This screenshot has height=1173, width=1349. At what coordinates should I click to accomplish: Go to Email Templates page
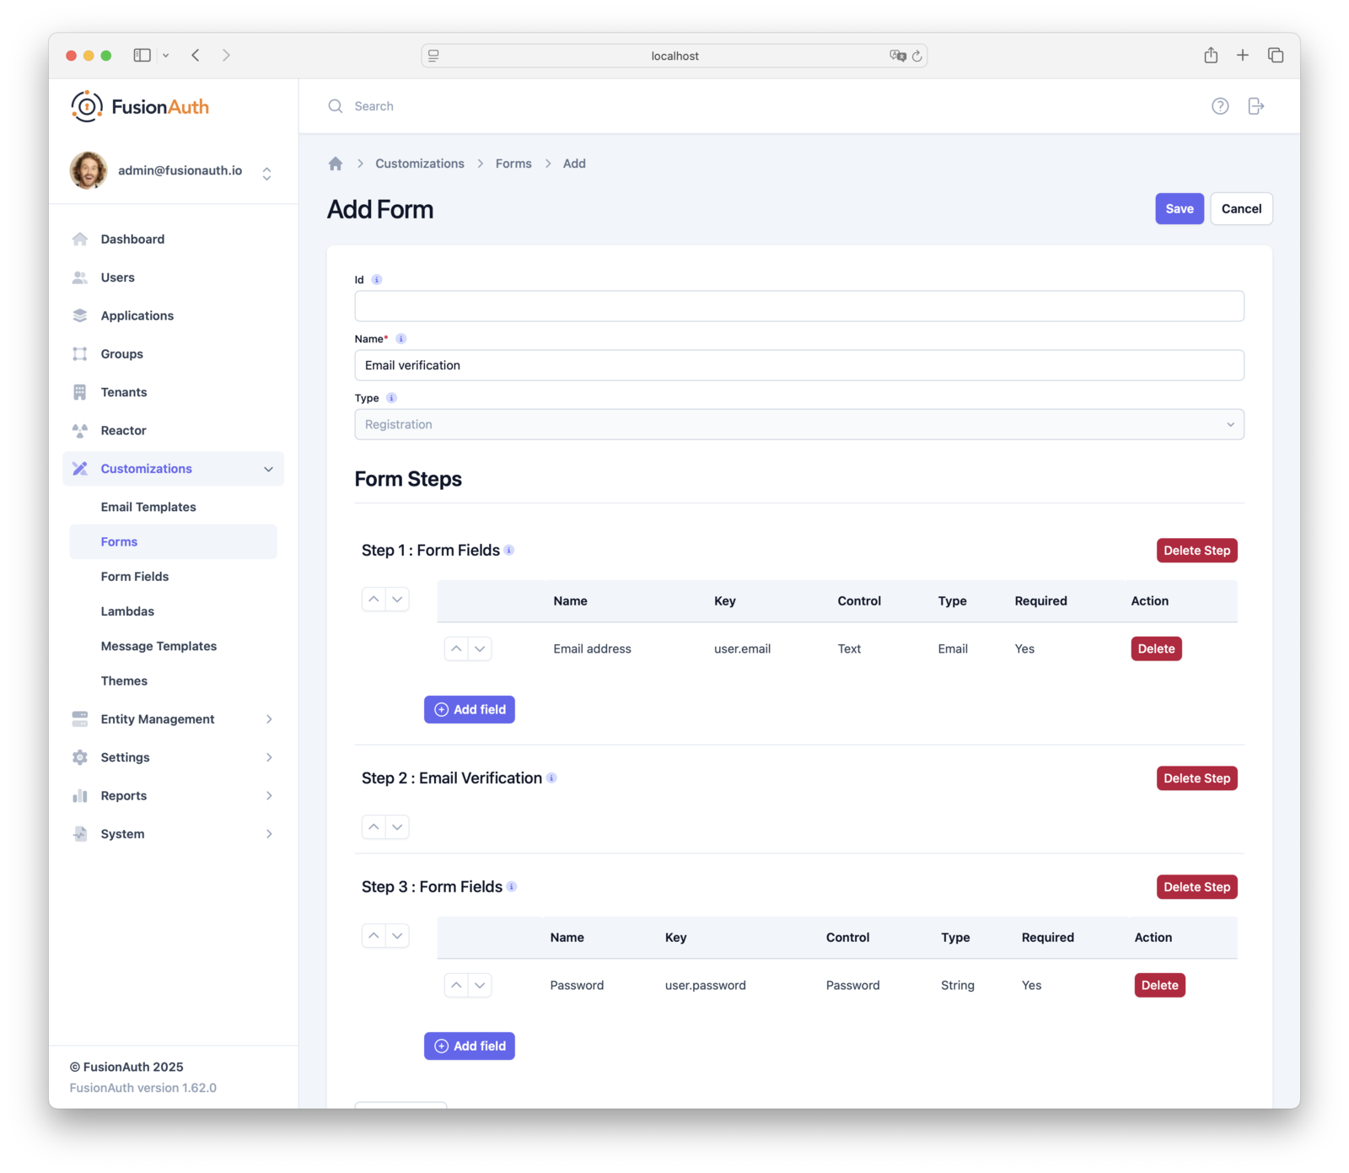[x=148, y=507]
